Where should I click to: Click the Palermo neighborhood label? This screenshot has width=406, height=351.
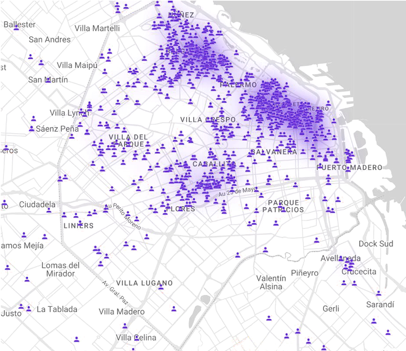point(238,85)
